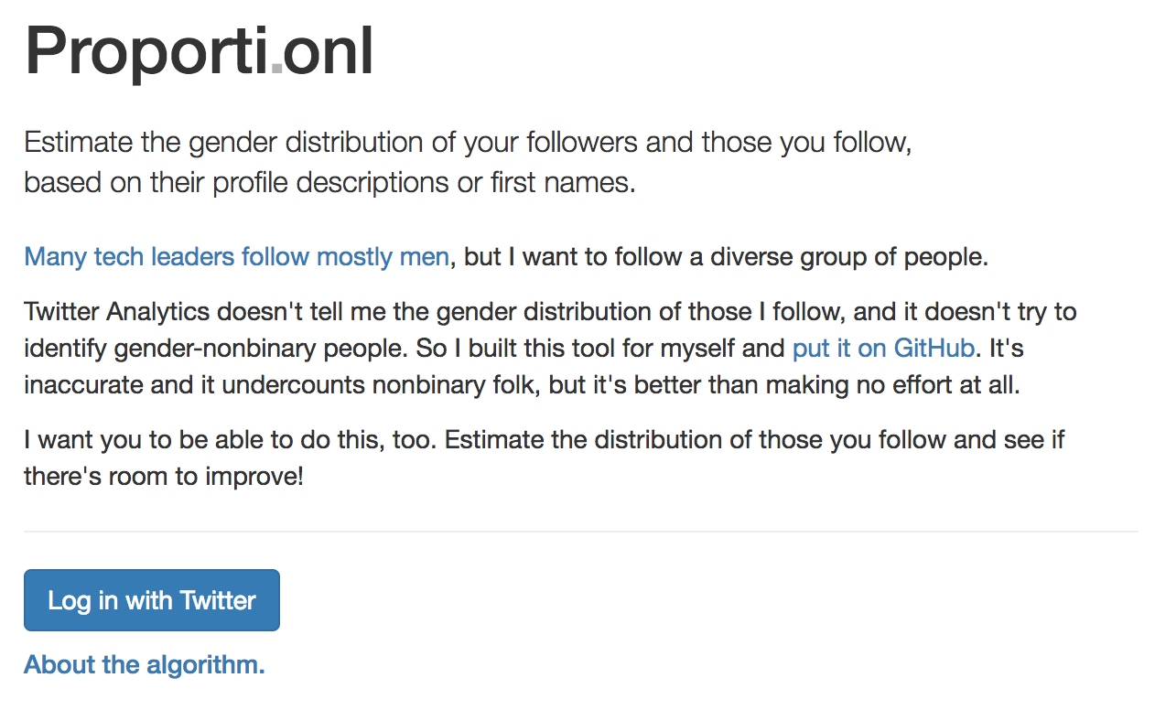Click the Log in with Twitter button

[152, 600]
